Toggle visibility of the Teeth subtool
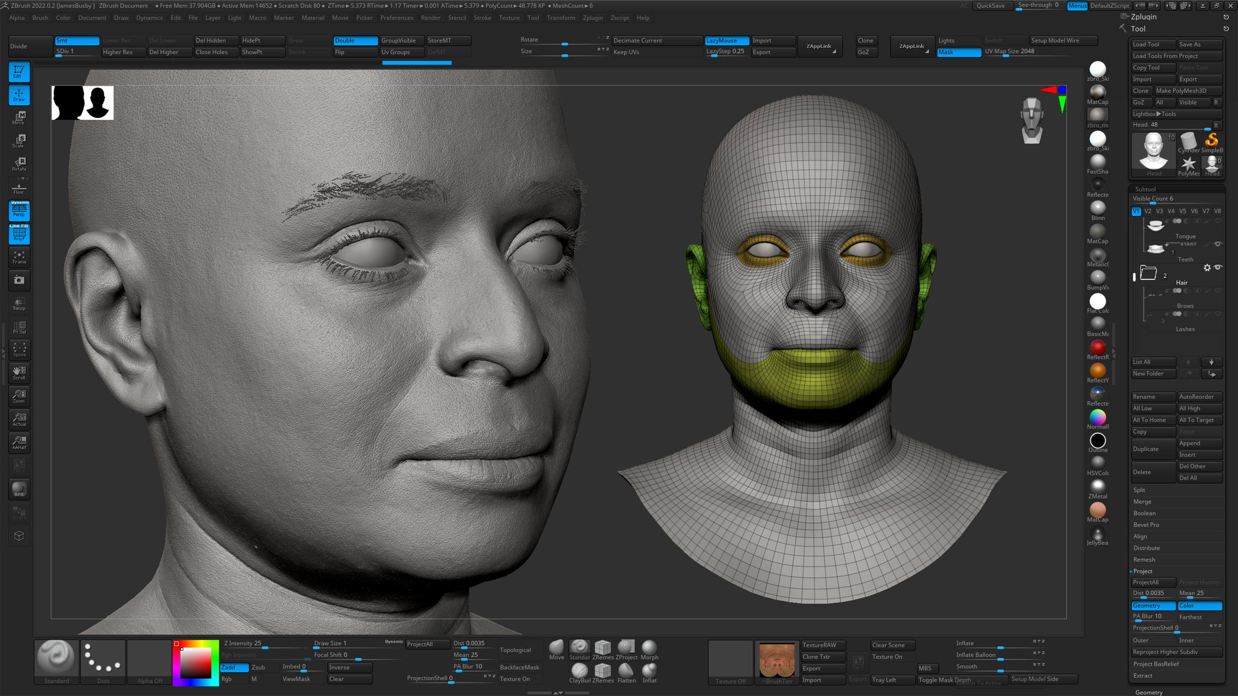This screenshot has height=696, width=1238. (x=1218, y=244)
